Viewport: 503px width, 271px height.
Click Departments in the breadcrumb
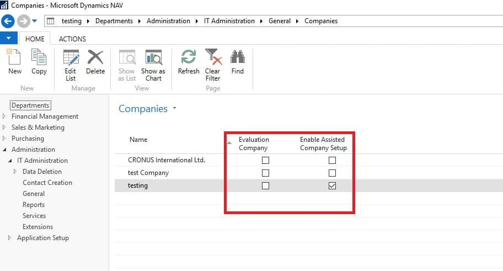(114, 21)
